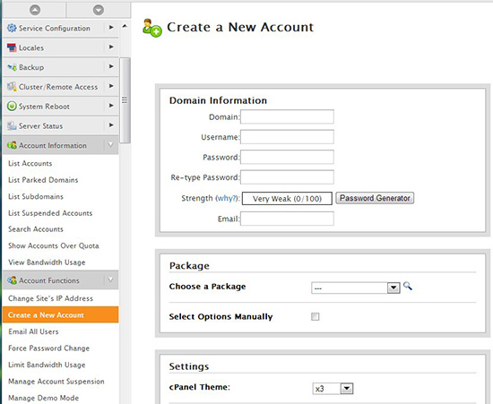
Task: Open View Bandwidth Usage menu item
Action: pyautogui.click(x=47, y=262)
